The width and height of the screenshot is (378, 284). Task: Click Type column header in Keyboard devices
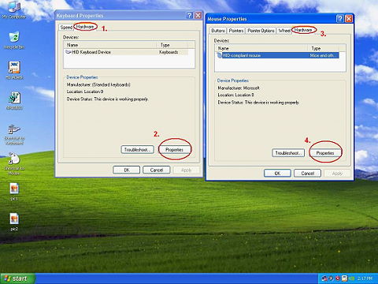(x=172, y=45)
